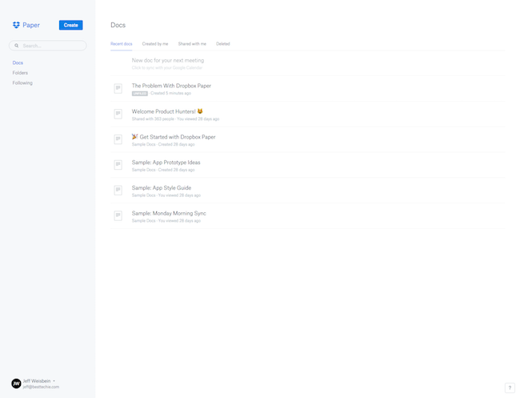The height and width of the screenshot is (398, 520).
Task: Go to Following in the sidebar
Action: point(22,82)
